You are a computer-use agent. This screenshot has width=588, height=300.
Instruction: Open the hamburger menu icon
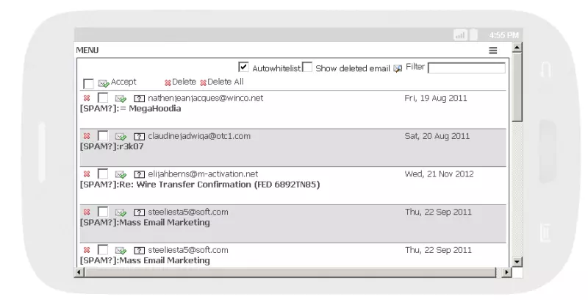coord(493,51)
